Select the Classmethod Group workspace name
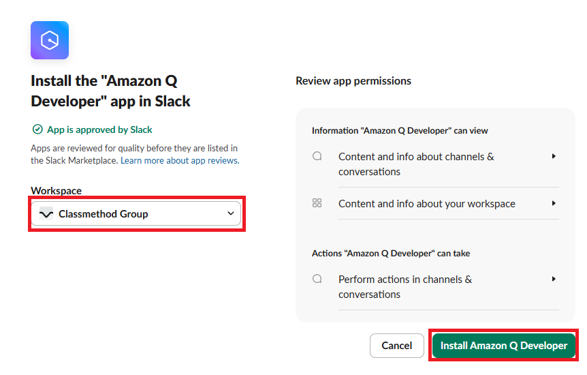 104,214
